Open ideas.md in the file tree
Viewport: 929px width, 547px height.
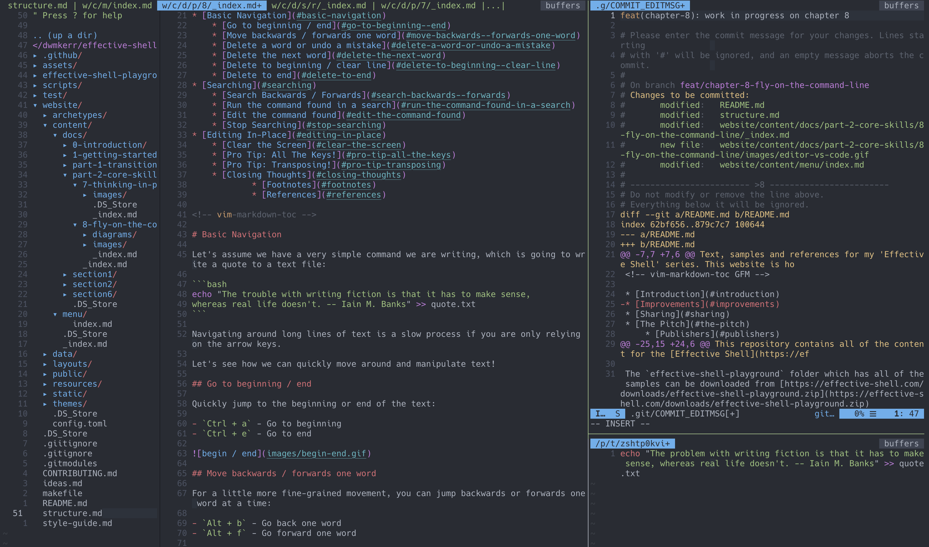tap(62, 483)
